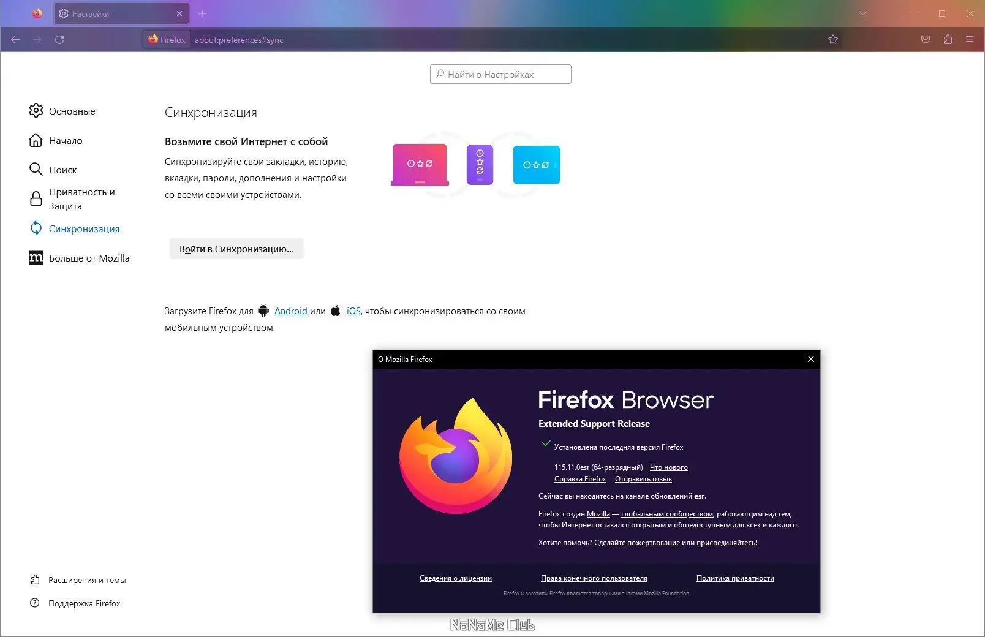The width and height of the screenshot is (985, 637).
Task: Open Политика приватности link in About dialog
Action: [x=735, y=578]
